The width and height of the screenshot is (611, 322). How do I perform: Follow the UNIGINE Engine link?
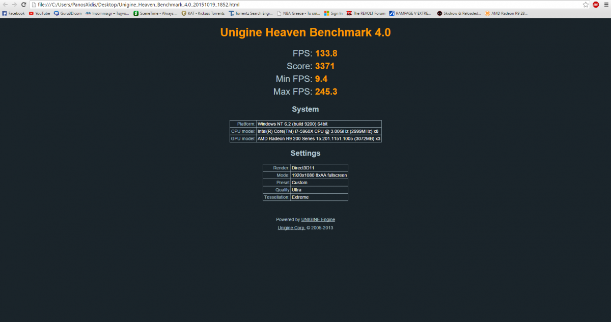tap(318, 220)
